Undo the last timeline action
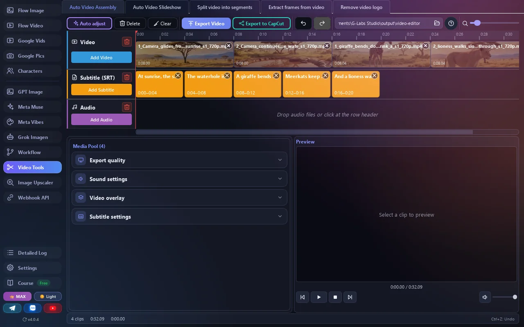524x327 pixels. click(303, 23)
